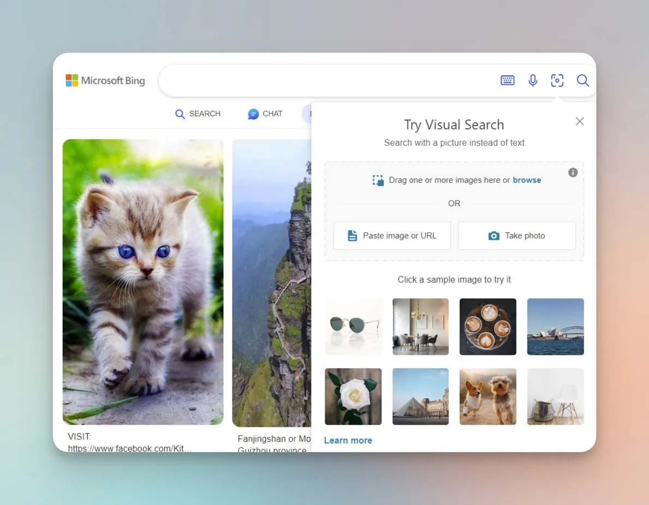
Task: Select the Sydney Opera House sample image
Action: coord(555,327)
